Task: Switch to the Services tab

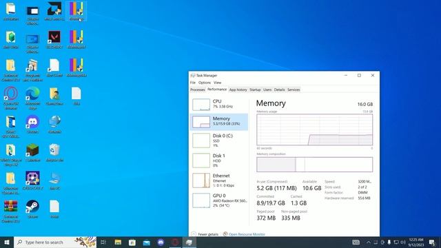Action: [x=294, y=90]
